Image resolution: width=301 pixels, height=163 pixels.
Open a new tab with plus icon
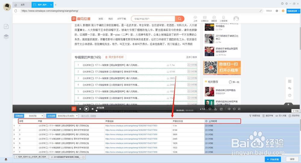[x=56, y=5]
